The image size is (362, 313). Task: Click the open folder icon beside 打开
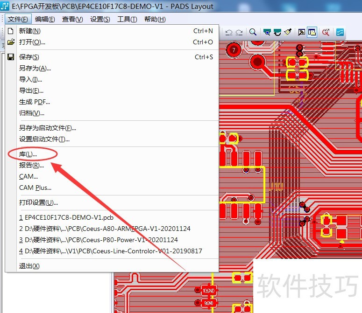tap(11, 42)
